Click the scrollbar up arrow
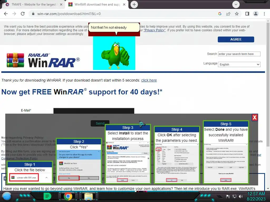270x202 pixels. 268,21
